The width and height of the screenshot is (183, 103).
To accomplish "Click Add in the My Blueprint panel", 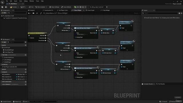I will [4, 42].
